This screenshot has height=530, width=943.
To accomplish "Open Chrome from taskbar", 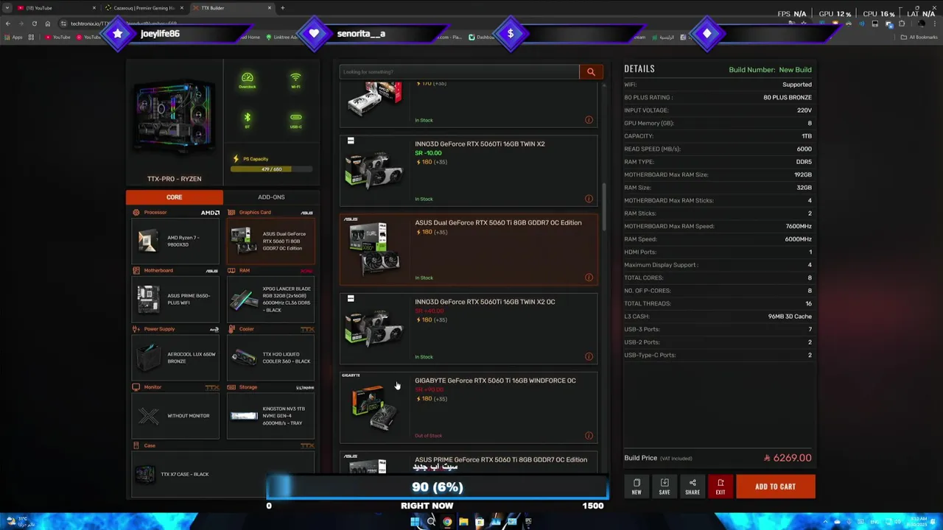I will pyautogui.click(x=447, y=522).
